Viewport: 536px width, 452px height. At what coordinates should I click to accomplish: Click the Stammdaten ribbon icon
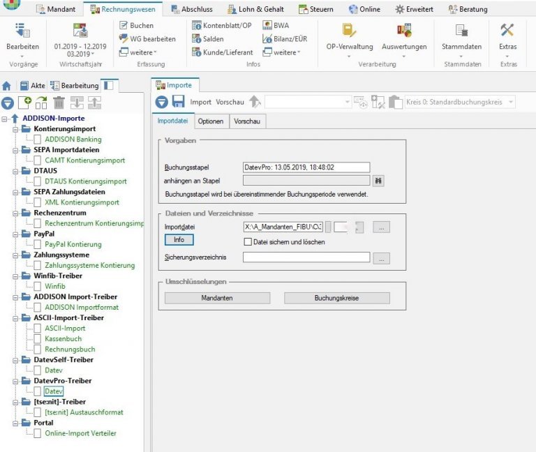pos(461,31)
